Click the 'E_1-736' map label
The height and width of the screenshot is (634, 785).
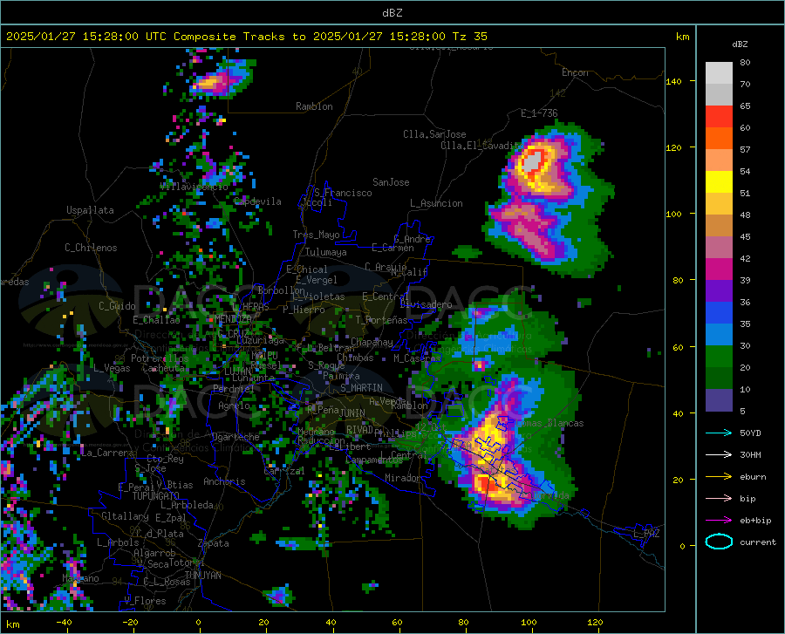click(x=539, y=113)
